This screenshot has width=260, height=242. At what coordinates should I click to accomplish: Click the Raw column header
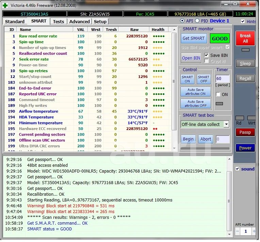coord(134,30)
